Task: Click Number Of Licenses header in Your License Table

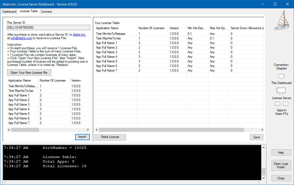Action: (x=153, y=28)
